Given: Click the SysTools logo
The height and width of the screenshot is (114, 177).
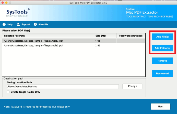Looking at the screenshot, I should 18,13.
